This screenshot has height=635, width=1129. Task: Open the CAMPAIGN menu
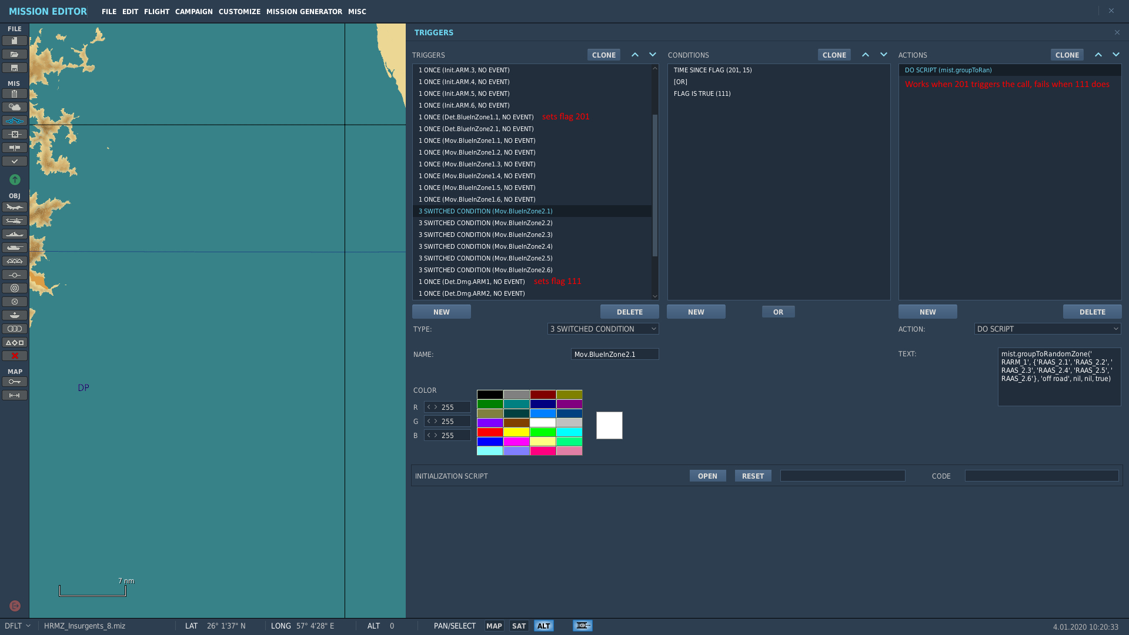click(193, 11)
